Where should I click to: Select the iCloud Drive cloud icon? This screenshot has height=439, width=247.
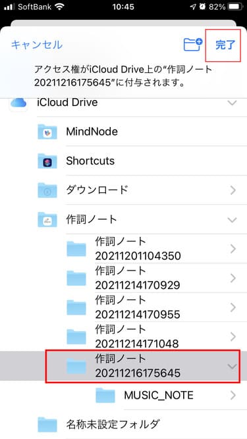coord(18,103)
